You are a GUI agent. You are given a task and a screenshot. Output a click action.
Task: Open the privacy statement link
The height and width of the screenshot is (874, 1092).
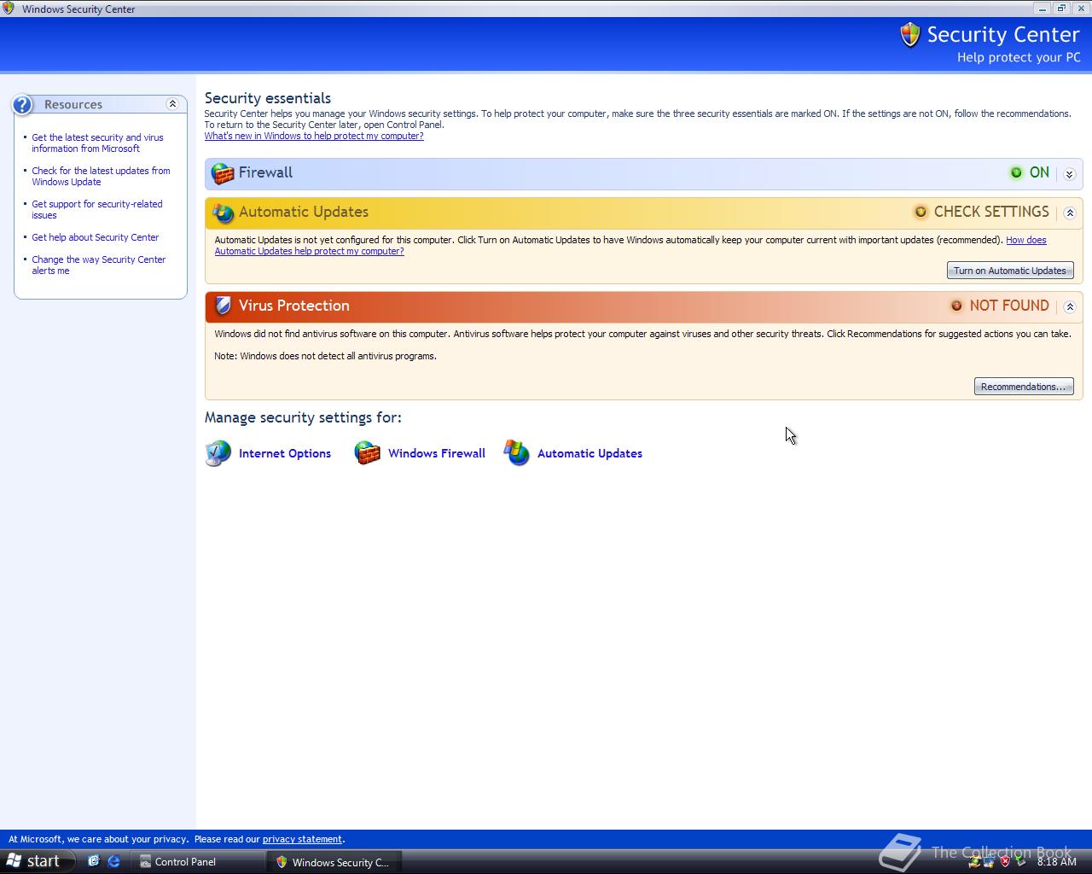point(302,839)
